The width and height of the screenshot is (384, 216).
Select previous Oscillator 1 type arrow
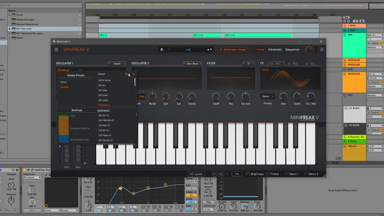click(109, 64)
